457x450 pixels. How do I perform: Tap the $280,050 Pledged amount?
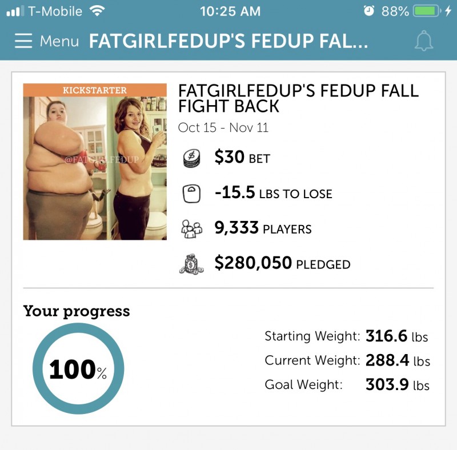282,263
